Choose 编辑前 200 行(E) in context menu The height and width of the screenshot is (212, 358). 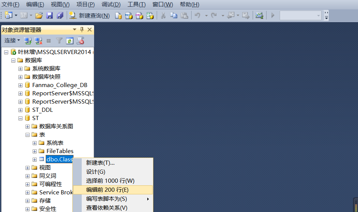[113, 190]
